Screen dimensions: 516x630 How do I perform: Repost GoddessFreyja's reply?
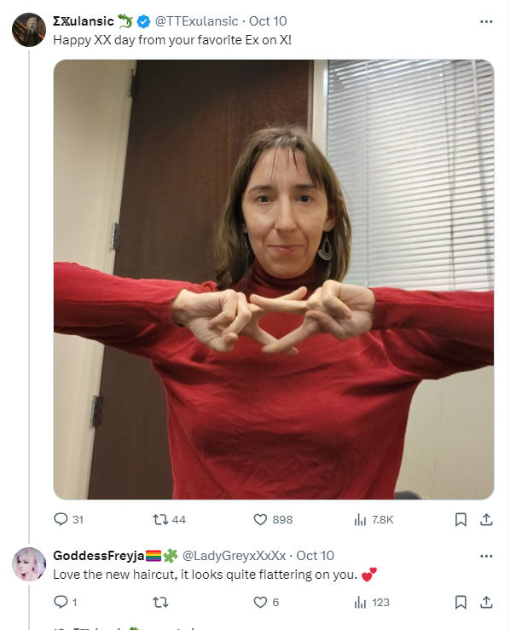click(x=160, y=602)
